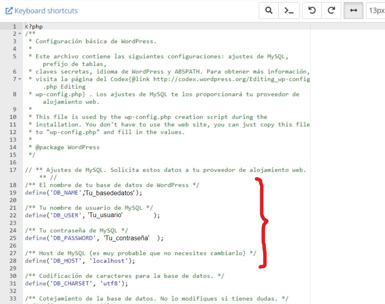Click the codex.wordpress.org URL in the comment
This screenshot has width=385, height=304.
coord(231,79)
